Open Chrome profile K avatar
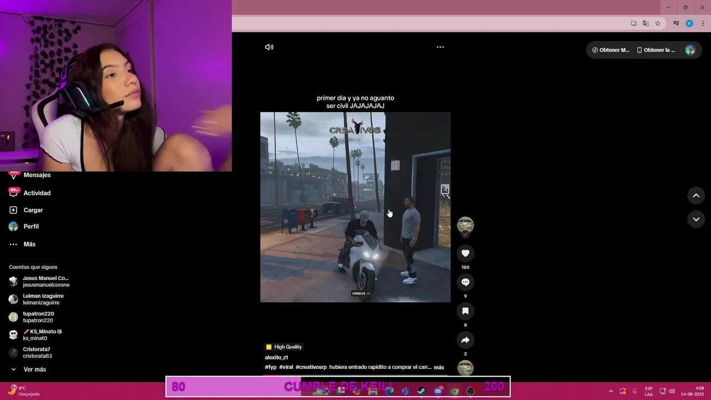Screen dimensions: 711x400 (689, 23)
